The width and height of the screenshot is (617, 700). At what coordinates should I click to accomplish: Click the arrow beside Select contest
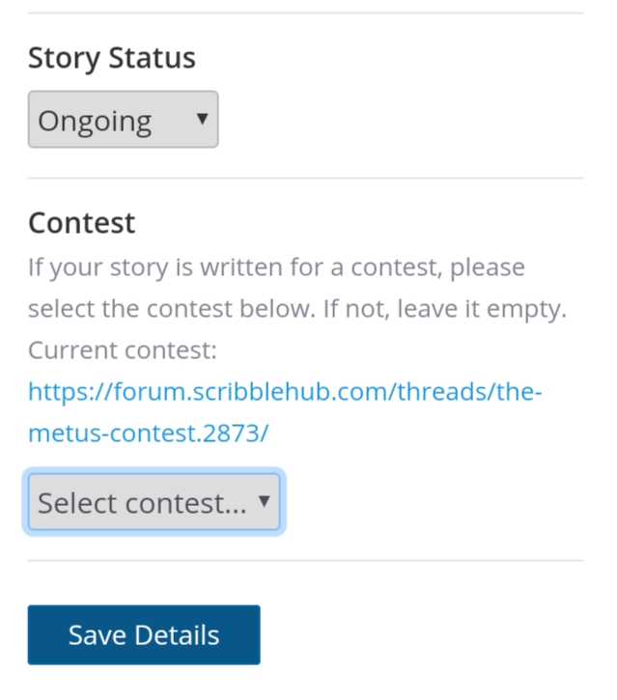264,501
